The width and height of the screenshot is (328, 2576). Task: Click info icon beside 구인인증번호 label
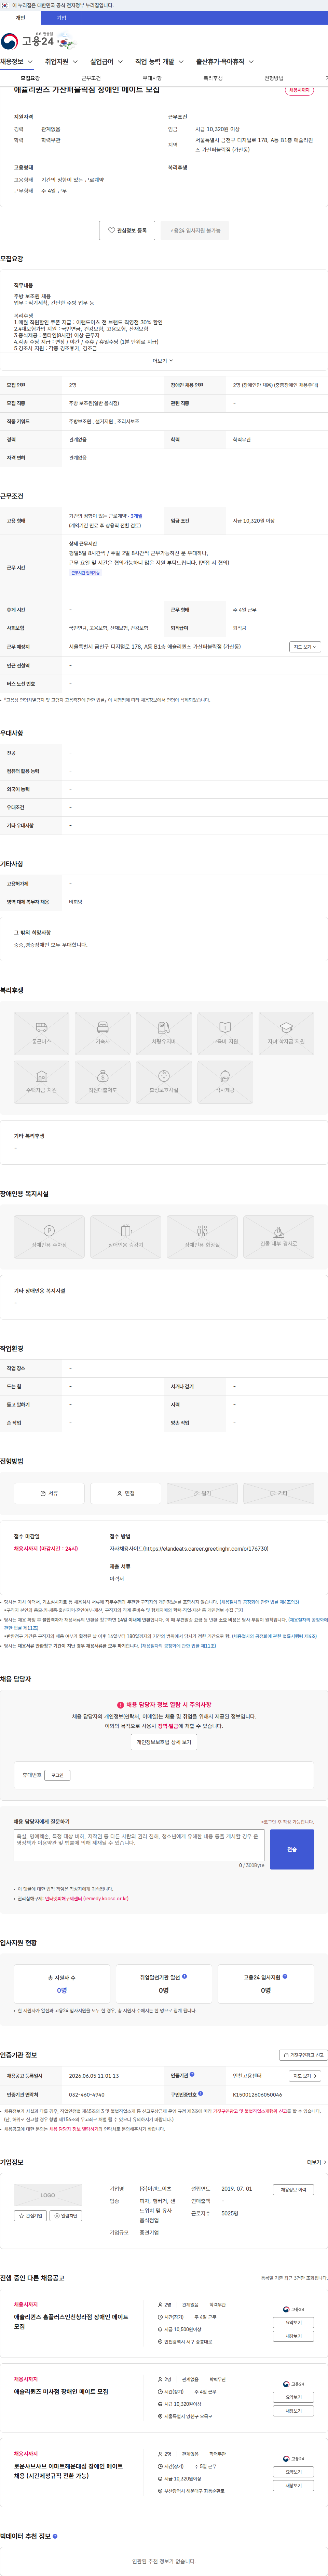[201, 2093]
